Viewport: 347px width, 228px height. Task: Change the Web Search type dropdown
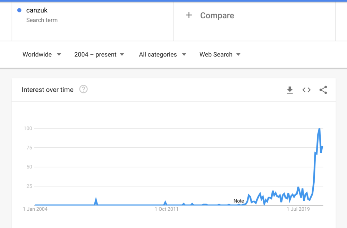[220, 55]
